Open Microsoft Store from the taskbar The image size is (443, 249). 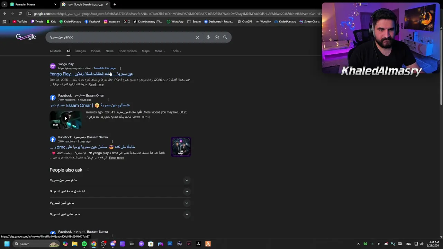[151, 244]
